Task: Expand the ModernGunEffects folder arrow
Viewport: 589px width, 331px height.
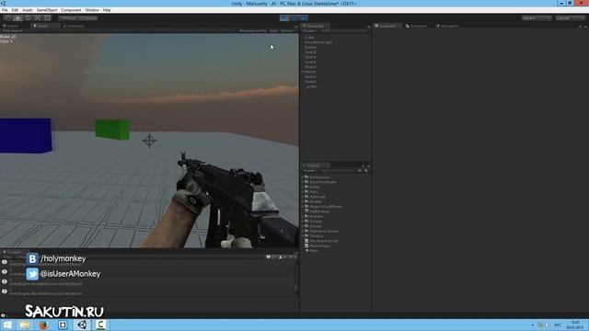Action: tap(303, 206)
